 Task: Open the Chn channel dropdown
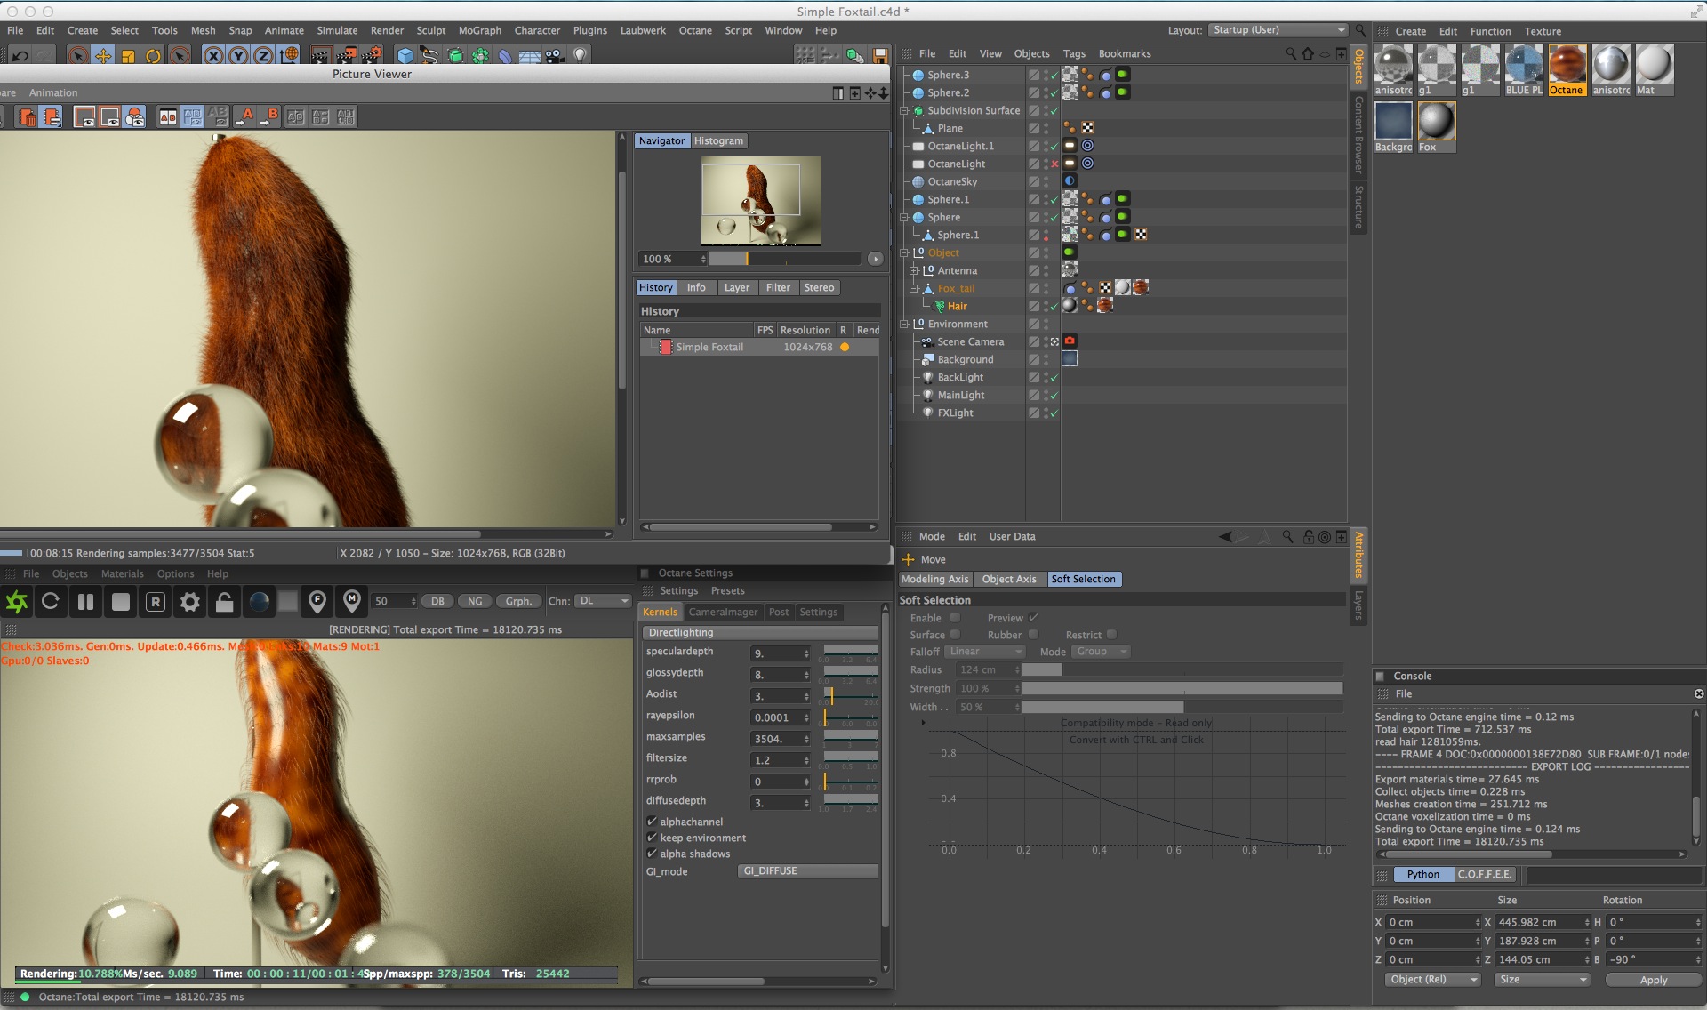click(x=602, y=601)
